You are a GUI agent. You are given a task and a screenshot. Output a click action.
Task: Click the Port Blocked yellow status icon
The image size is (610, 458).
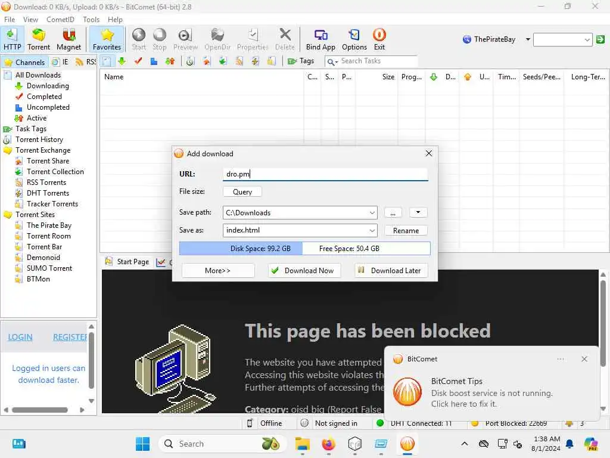474,423
